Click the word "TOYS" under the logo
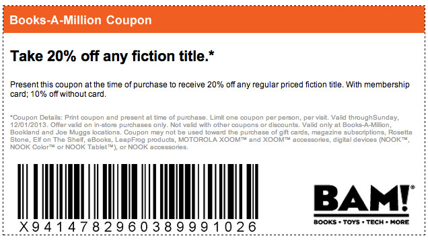 [351, 222]
